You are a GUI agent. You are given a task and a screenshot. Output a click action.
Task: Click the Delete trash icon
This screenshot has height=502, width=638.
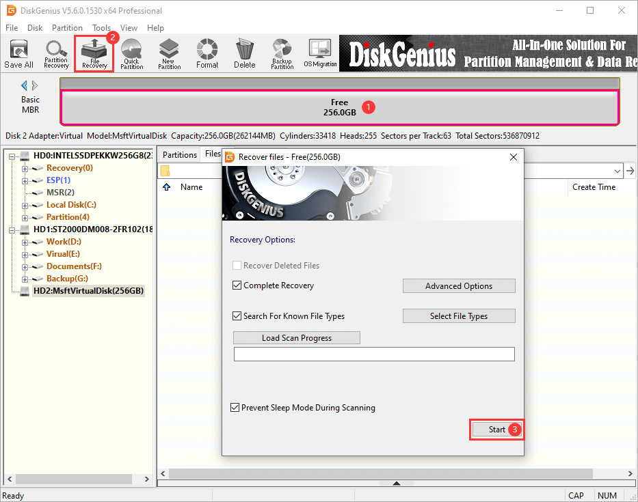pyautogui.click(x=245, y=54)
